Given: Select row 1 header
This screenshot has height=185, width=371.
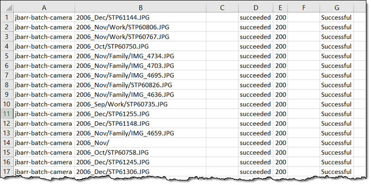Looking at the screenshot, I should pos(7,18).
